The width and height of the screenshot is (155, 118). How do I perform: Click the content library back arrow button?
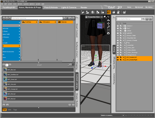[x=4, y=18]
